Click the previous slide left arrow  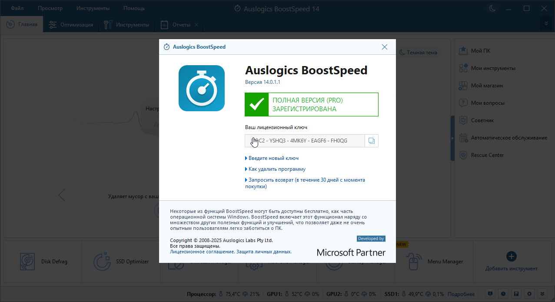click(x=62, y=195)
